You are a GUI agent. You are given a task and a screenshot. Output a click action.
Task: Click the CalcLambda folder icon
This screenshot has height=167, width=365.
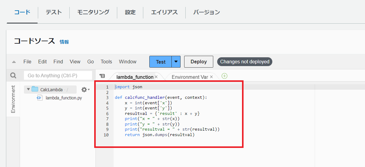point(35,89)
